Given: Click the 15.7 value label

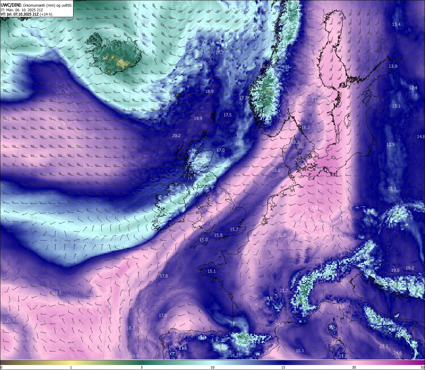Looking at the screenshot, I should coord(234,230).
